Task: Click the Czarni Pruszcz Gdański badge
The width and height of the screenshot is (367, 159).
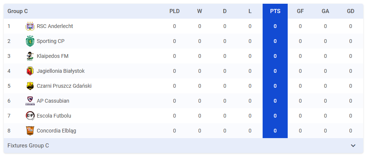Action: (x=30, y=86)
